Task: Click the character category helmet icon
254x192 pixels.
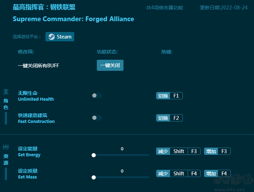Action: [x=6, y=92]
